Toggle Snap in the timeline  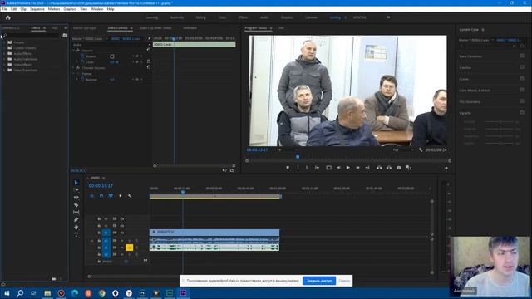pos(101,196)
